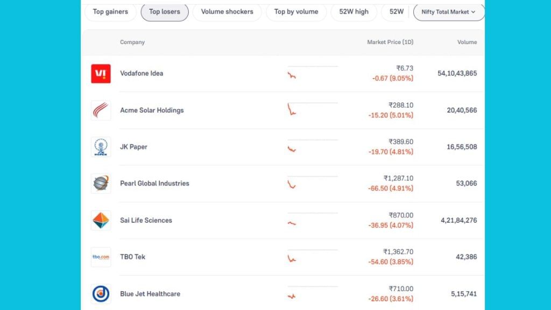Click JK Paper volume 16,56,508
The height and width of the screenshot is (310, 551).
462,147
